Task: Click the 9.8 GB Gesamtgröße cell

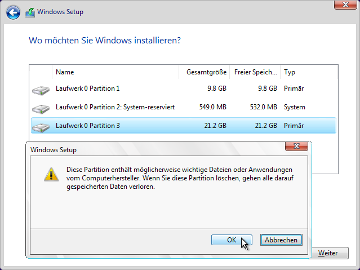Action: [217, 88]
